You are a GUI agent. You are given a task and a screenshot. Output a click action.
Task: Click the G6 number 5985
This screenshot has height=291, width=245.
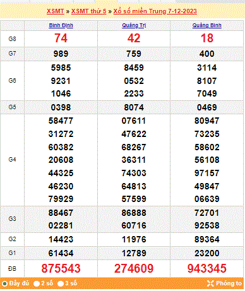pyautogui.click(x=61, y=68)
